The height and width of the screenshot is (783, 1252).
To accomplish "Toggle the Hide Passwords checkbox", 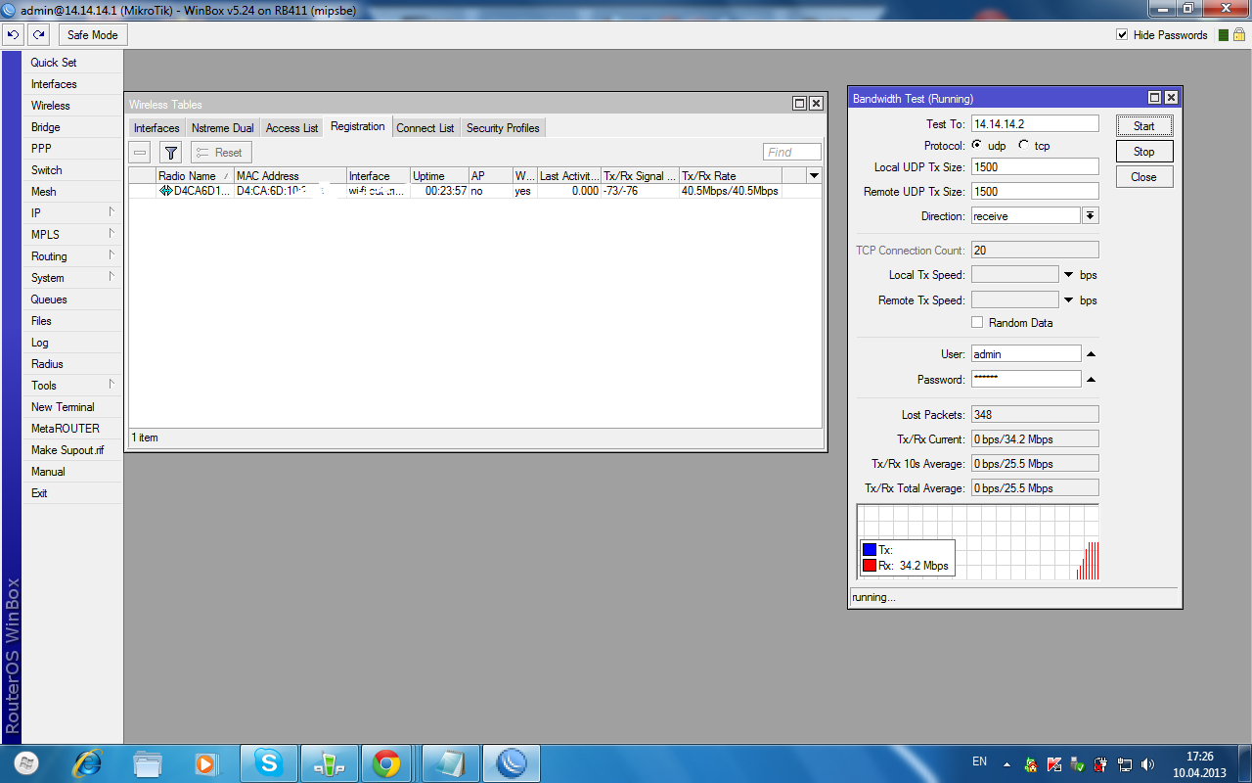I will coord(1122,35).
